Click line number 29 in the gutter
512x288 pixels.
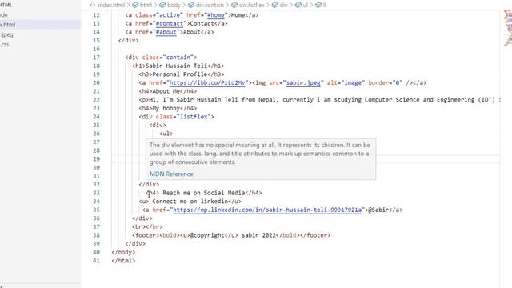(96, 159)
